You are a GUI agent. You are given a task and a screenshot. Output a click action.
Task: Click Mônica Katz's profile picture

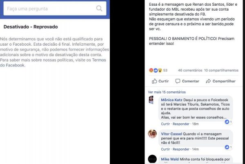(151, 100)
